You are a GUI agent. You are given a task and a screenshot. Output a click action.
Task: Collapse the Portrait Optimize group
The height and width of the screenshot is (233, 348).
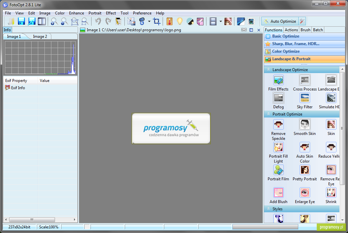coord(302,114)
